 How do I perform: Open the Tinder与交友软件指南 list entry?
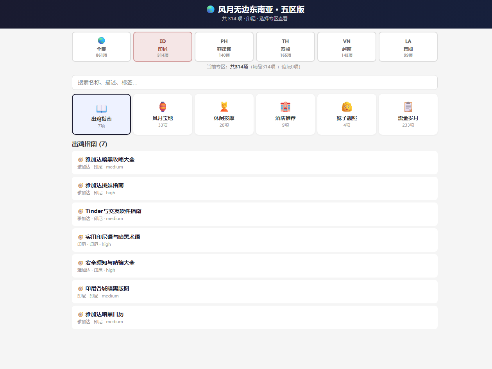pyautogui.click(x=255, y=214)
